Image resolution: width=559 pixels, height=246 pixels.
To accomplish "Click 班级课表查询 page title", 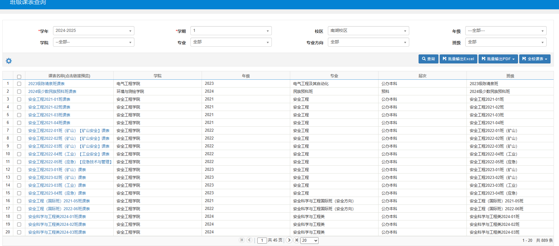I will click(28, 2).
